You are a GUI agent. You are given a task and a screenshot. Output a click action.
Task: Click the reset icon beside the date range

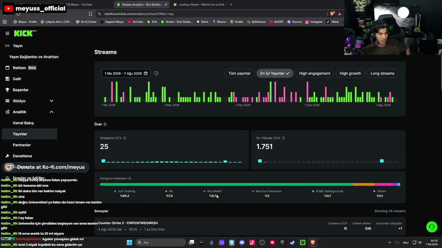156,73
